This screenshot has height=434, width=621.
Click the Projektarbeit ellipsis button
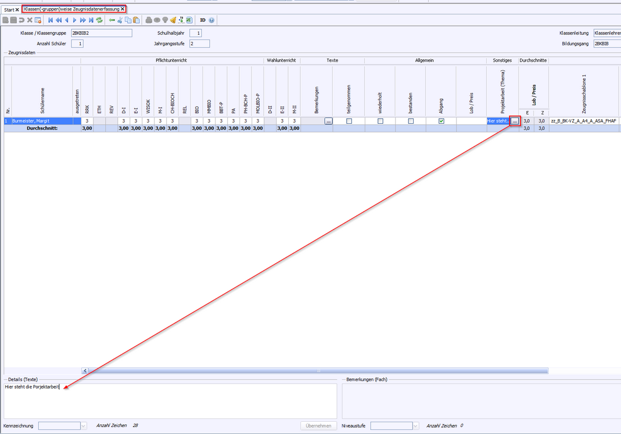click(x=515, y=121)
